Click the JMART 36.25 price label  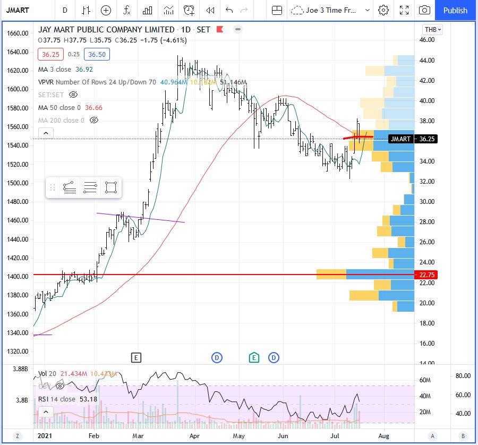[x=413, y=139]
